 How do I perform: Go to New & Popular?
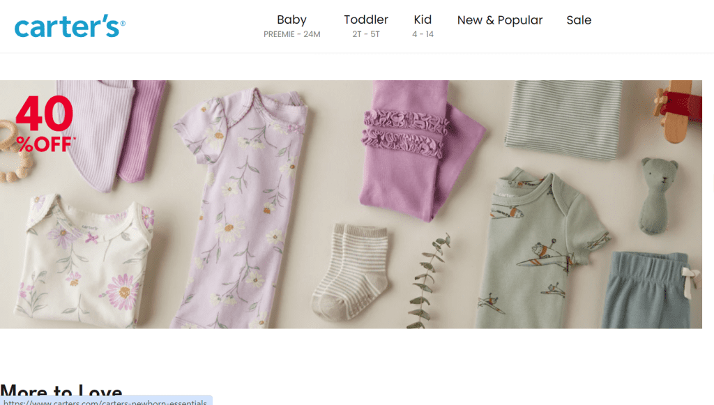[499, 20]
